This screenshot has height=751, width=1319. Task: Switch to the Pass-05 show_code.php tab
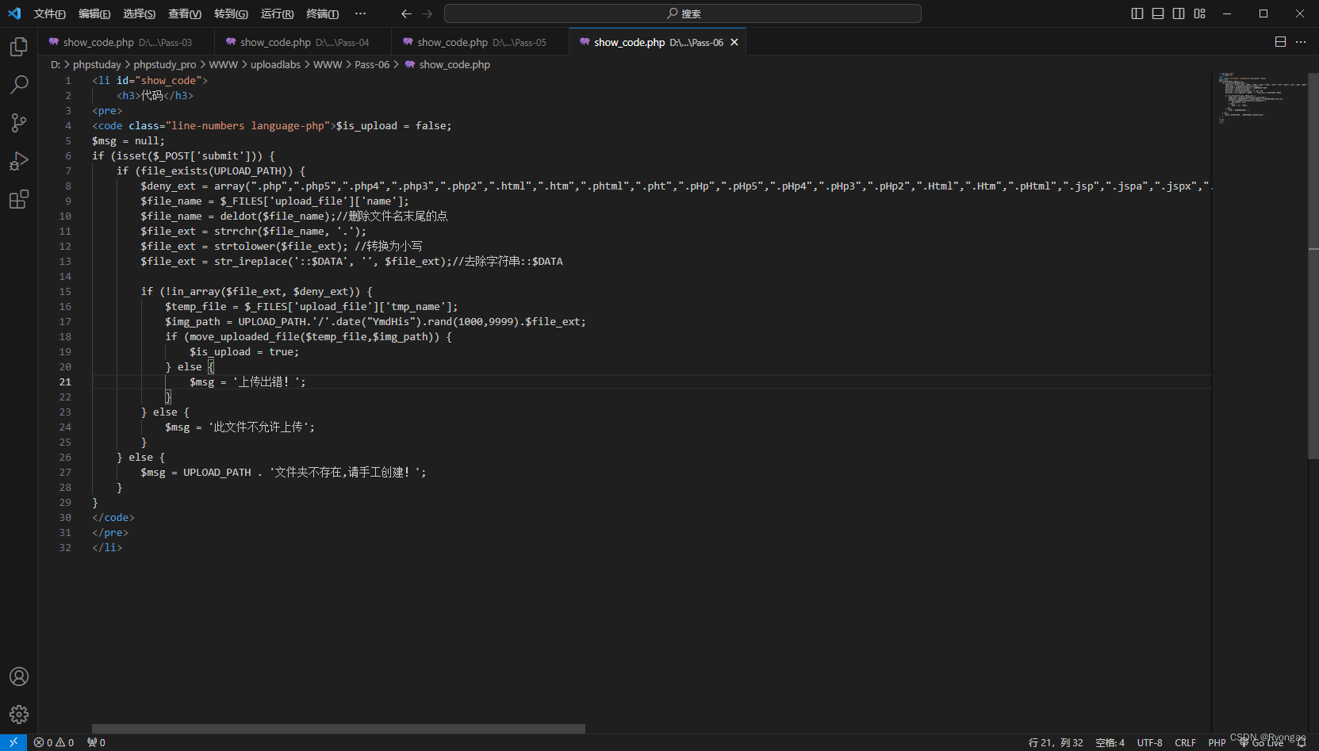[x=481, y=42]
